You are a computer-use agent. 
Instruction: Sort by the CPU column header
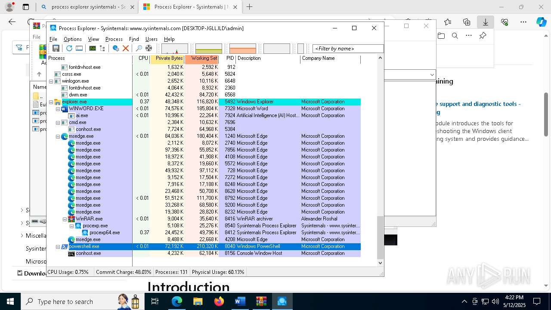142,59
